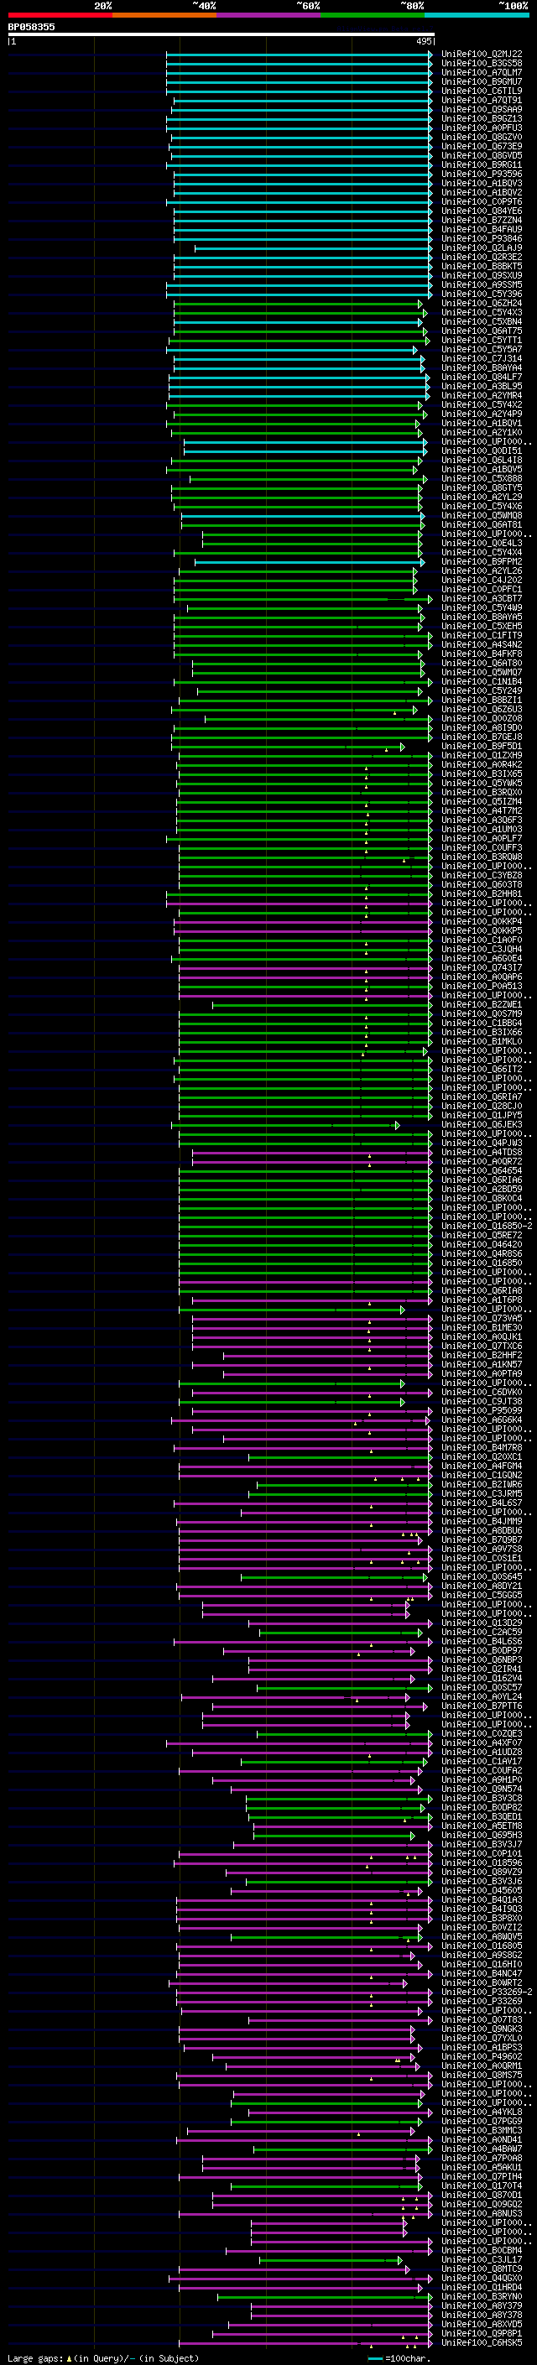Select the UniRef100_Q4PJW3 hit label

tap(482, 1142)
